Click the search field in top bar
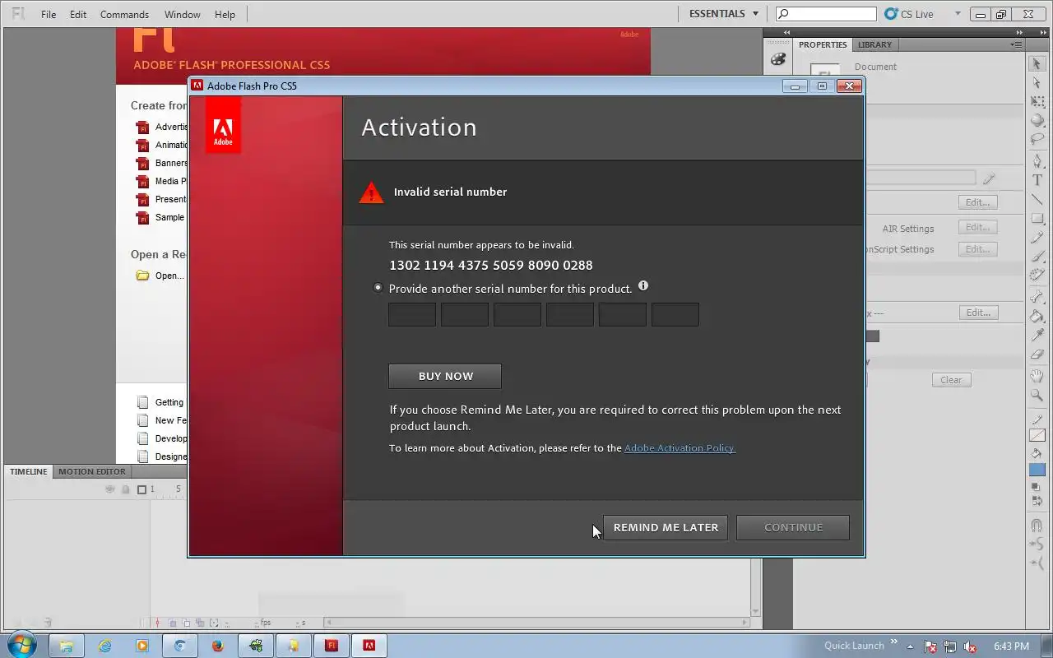 click(x=826, y=14)
